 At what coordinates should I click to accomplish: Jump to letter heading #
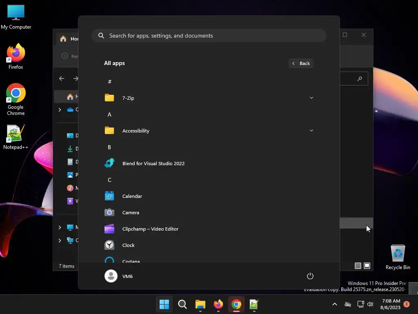[109, 81]
